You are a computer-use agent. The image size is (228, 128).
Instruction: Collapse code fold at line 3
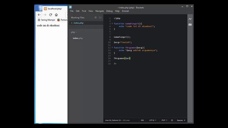click(x=112, y=23)
